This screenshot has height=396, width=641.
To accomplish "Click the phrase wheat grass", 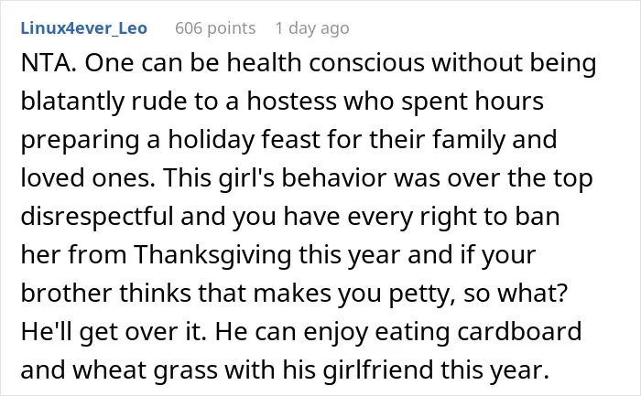I will click(145, 370).
